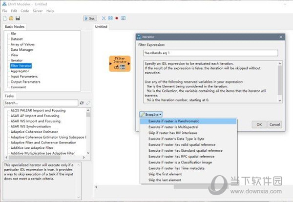Select Additive Lee Adaptive Filter task

pyautogui.click(x=32, y=148)
